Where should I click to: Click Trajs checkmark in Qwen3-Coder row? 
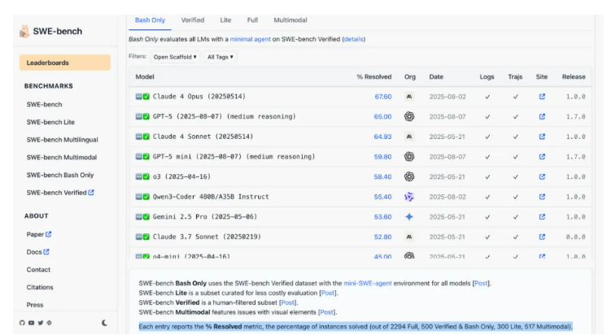(515, 197)
